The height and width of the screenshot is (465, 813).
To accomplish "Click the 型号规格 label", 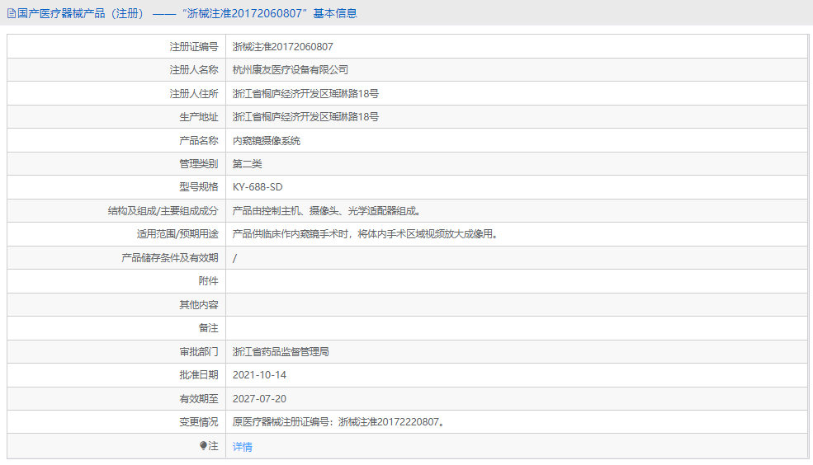I will point(199,187).
